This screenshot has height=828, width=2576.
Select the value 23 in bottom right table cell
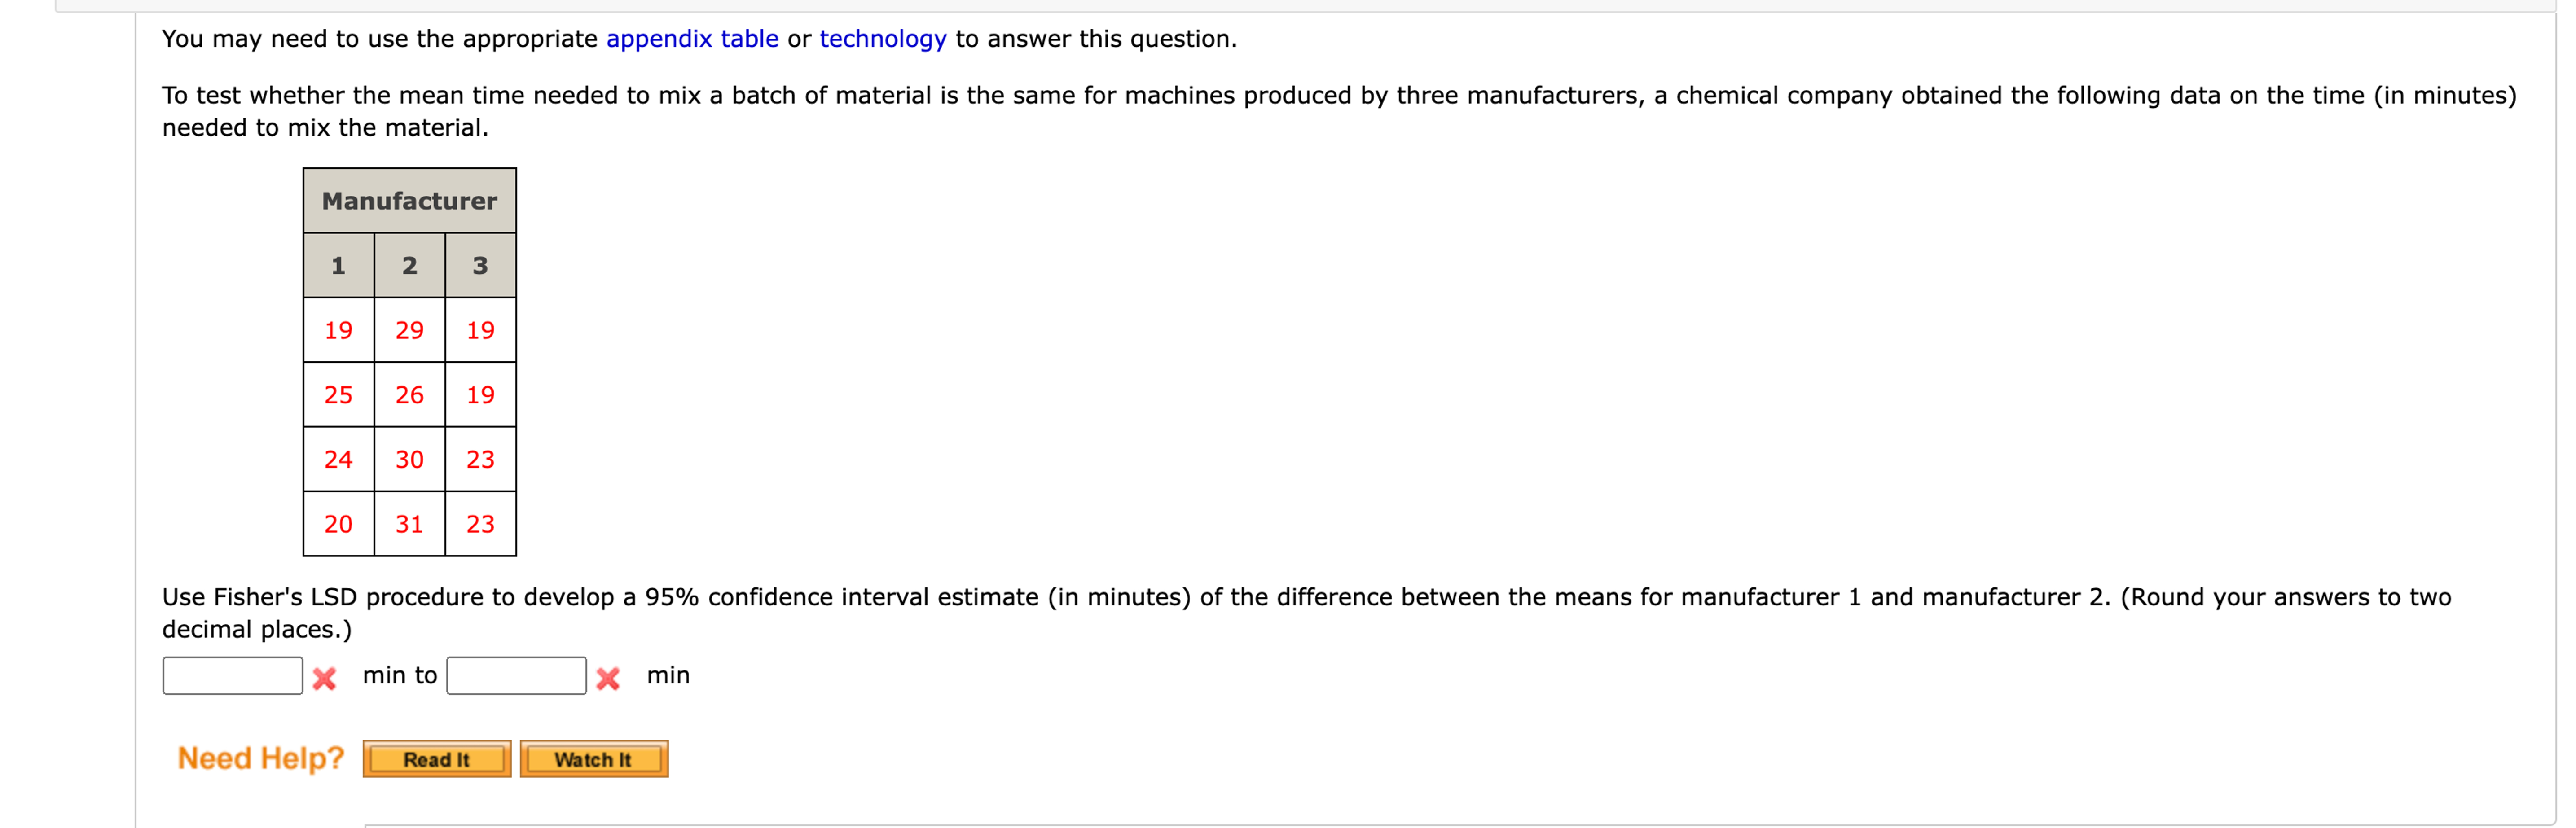click(480, 524)
